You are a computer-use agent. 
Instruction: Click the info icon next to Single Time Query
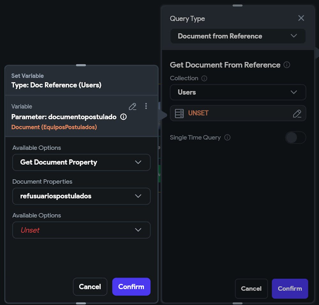coord(227,138)
